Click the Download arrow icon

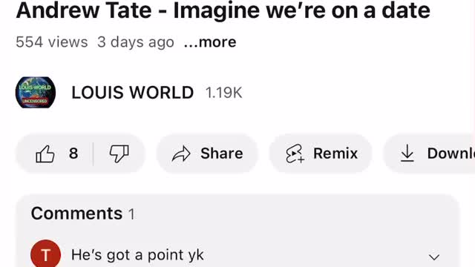coord(407,154)
